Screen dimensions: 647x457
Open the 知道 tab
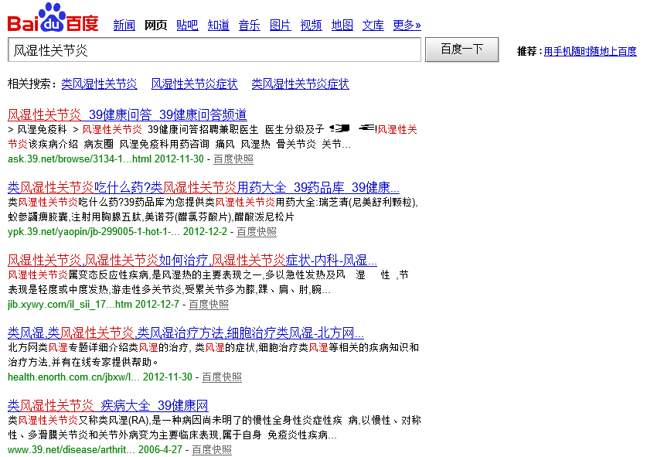[219, 26]
